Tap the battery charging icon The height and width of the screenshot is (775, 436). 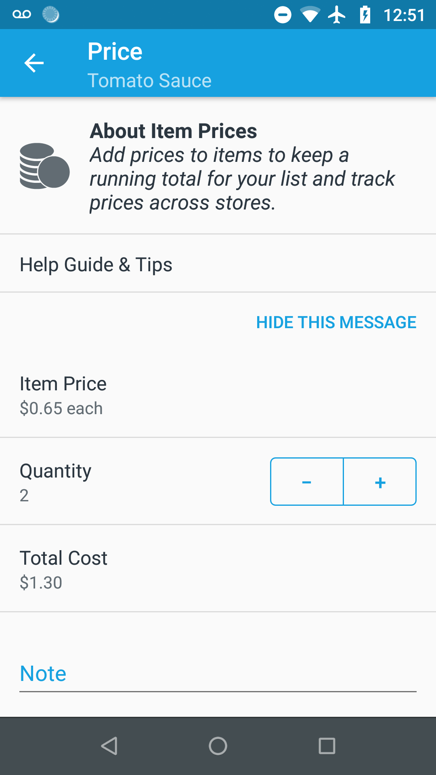365,15
